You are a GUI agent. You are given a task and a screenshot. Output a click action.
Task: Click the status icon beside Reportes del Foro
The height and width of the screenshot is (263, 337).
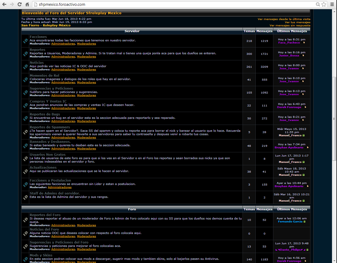point(25,220)
